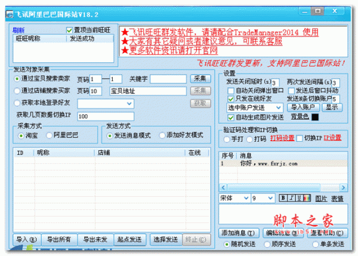Click the 显示 button

point(332,107)
